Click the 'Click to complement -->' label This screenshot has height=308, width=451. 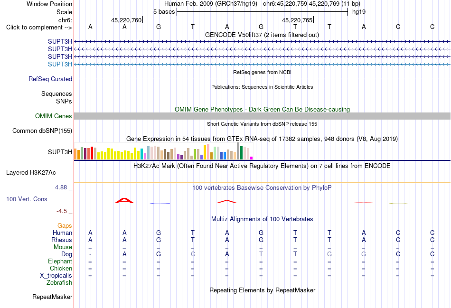pos(39,28)
